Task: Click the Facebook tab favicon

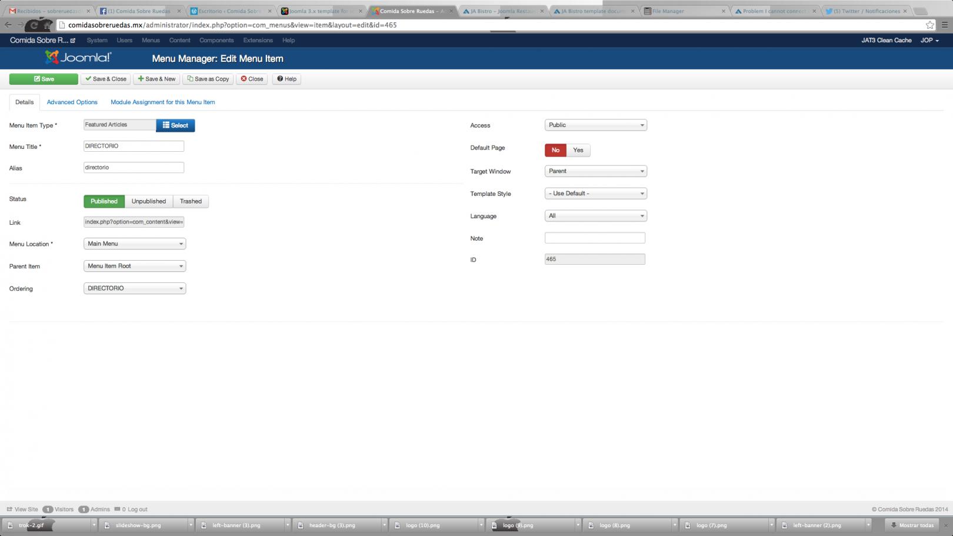Action: [x=103, y=11]
